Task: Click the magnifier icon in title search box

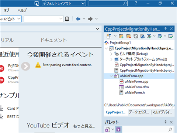Action: point(125,3)
